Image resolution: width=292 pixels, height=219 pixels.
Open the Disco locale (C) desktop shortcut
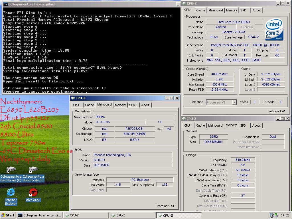(11, 175)
